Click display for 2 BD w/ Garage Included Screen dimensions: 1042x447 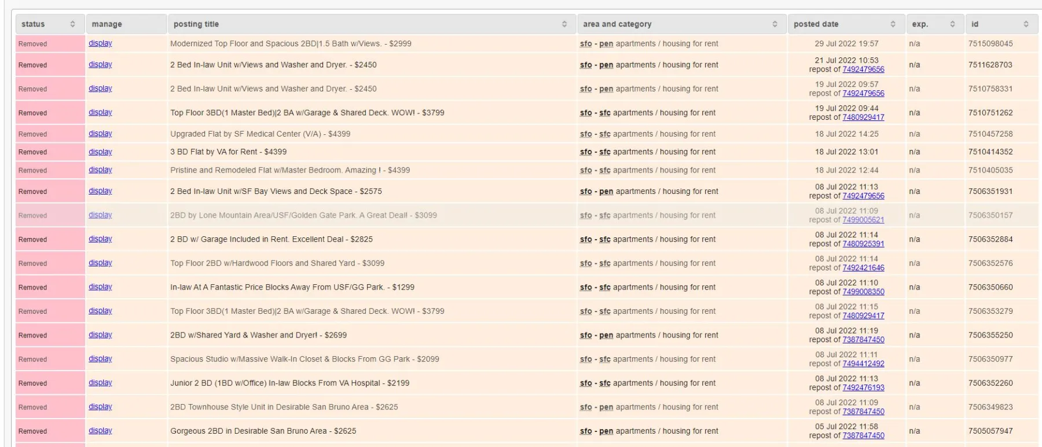[x=100, y=239]
